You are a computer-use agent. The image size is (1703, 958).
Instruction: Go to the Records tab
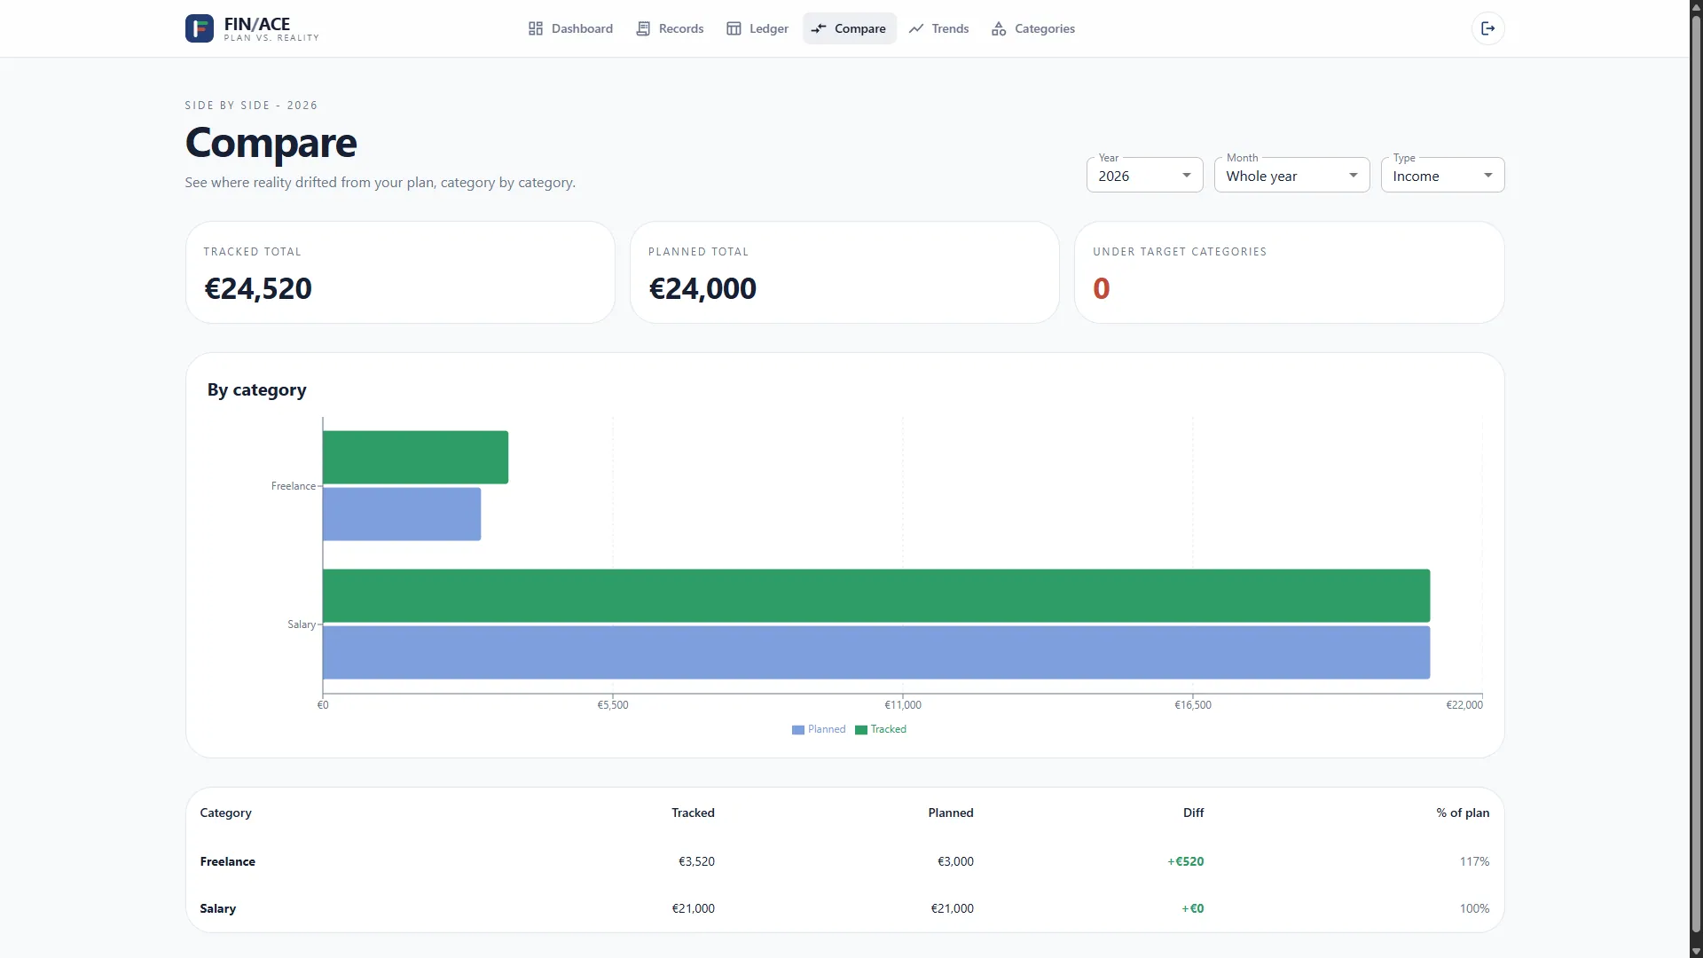[x=670, y=28]
